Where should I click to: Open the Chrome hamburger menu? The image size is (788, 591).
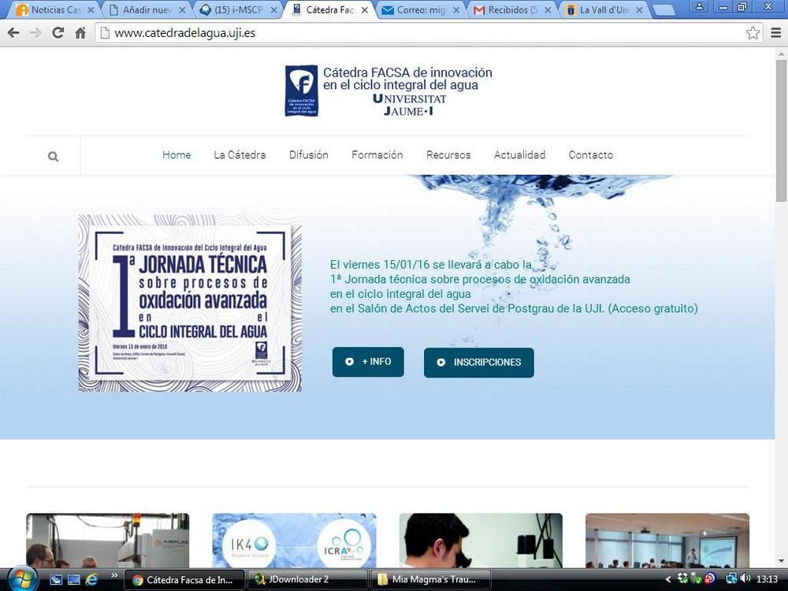775,33
